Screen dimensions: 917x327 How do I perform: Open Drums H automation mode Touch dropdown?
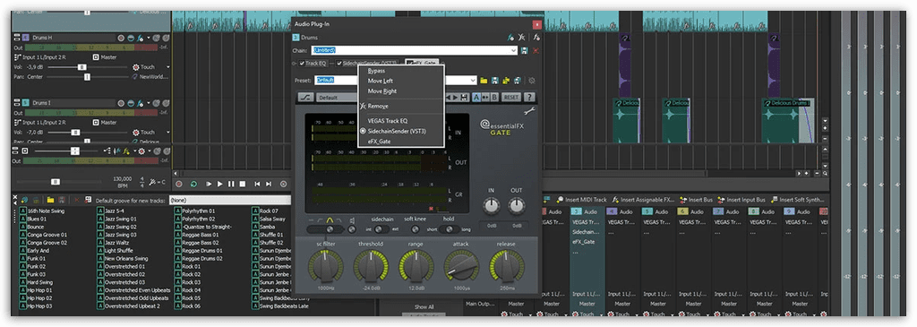click(168, 67)
